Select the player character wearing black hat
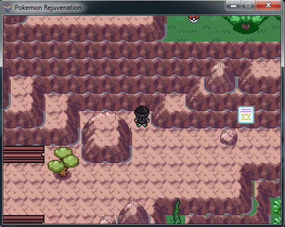285x227 pixels. [x=142, y=116]
